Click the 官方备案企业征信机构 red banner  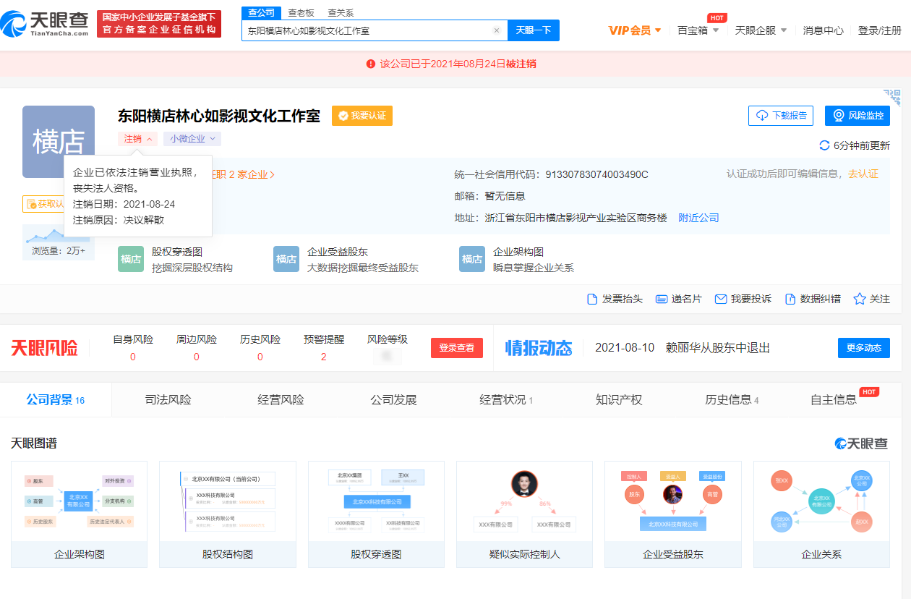[159, 24]
